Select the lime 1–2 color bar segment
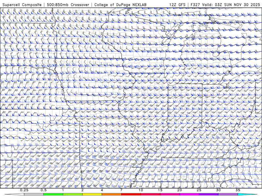The width and height of the screenshot is (262, 196). pyautogui.click(x=73, y=194)
